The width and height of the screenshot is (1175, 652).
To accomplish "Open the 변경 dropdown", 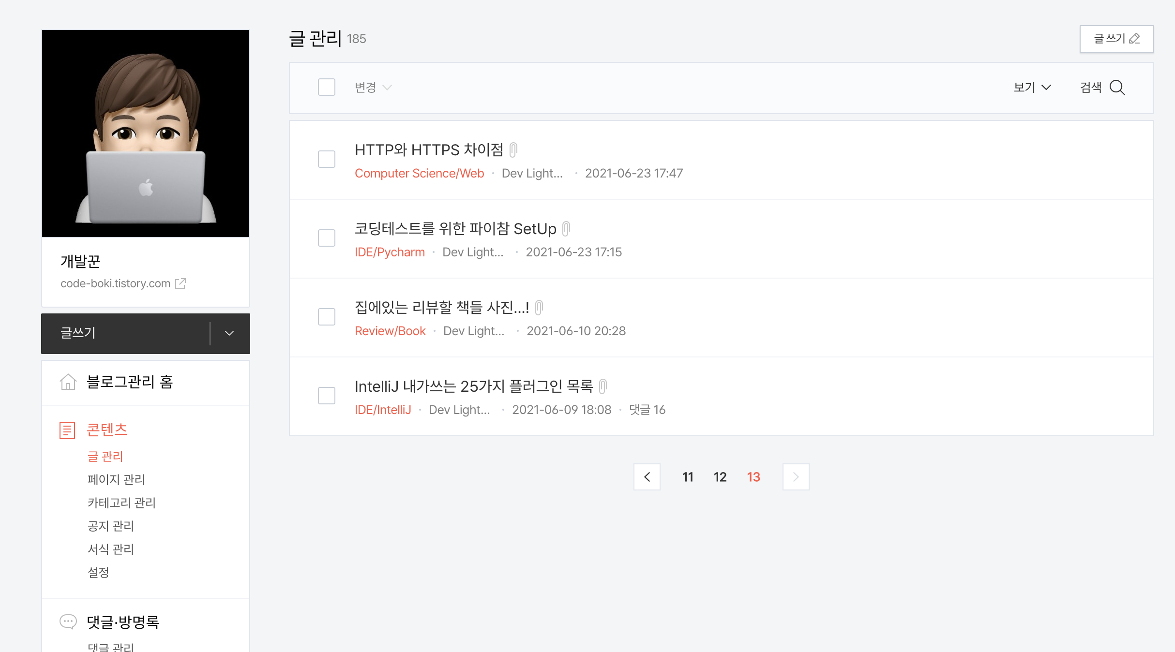I will click(x=373, y=88).
